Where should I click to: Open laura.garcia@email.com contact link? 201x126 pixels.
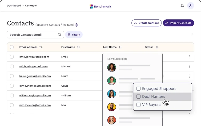pyautogui.click(x=35, y=76)
